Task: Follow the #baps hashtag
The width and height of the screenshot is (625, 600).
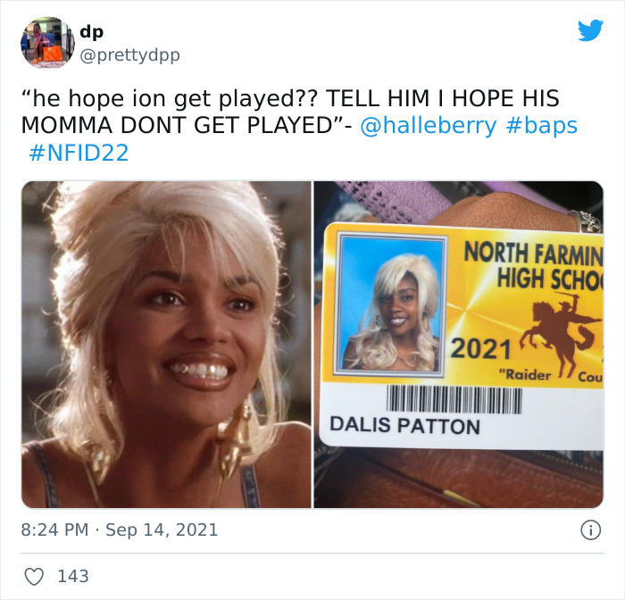Action: click(541, 126)
